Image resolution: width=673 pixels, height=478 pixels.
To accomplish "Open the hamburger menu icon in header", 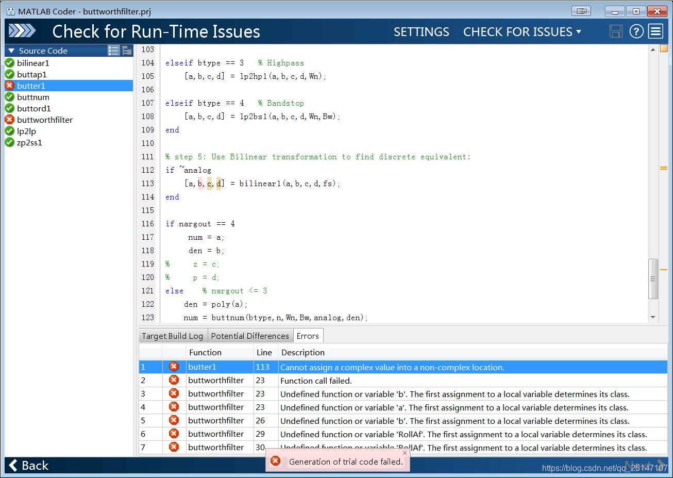I will [655, 31].
